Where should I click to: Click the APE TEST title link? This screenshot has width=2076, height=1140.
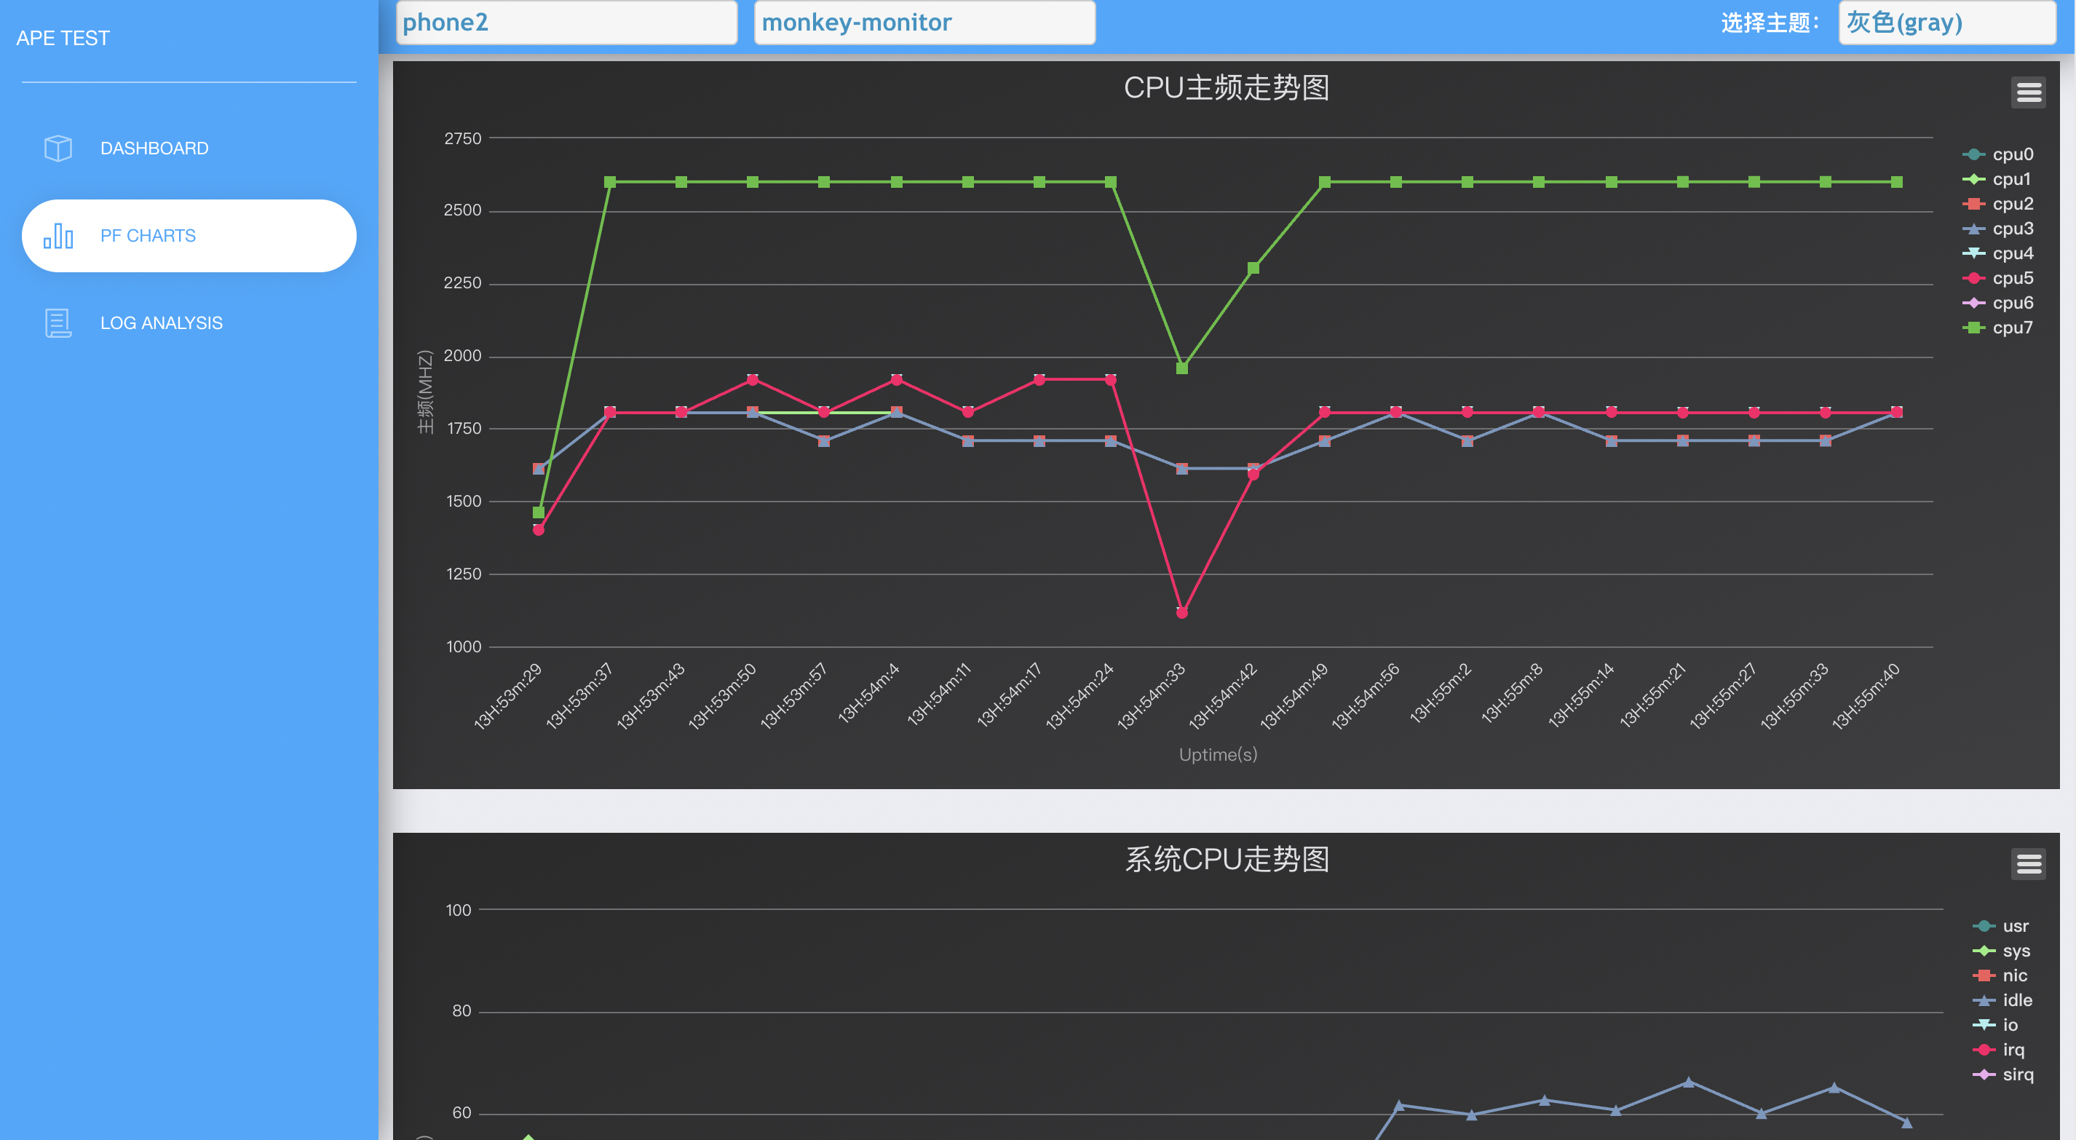pyautogui.click(x=63, y=38)
